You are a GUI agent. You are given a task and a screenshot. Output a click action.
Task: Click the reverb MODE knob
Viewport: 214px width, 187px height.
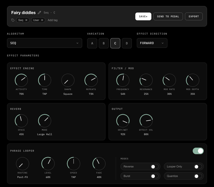click(45, 121)
